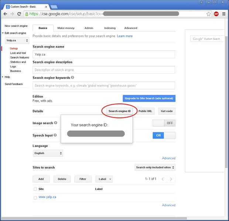Click the help icon beside Speech Input
The width and height of the screenshot is (229, 221).
click(55, 135)
